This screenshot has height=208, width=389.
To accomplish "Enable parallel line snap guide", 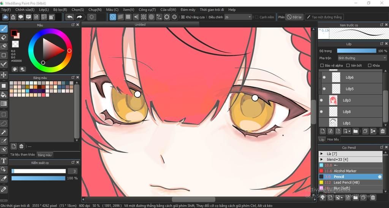I will click(120, 17).
